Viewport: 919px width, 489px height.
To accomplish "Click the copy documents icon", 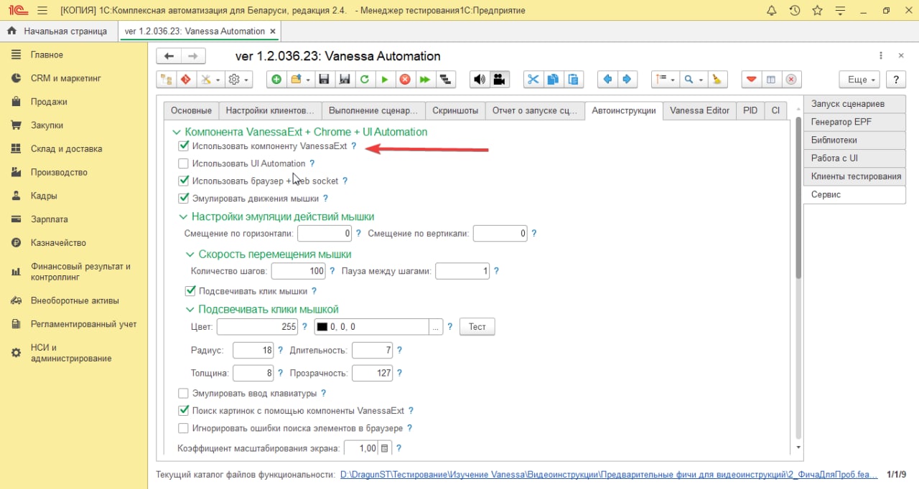I will click(553, 80).
